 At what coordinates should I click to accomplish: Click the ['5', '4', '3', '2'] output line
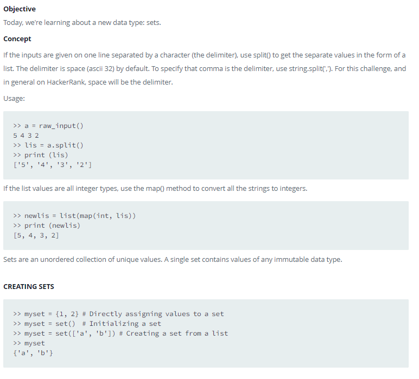coord(52,165)
